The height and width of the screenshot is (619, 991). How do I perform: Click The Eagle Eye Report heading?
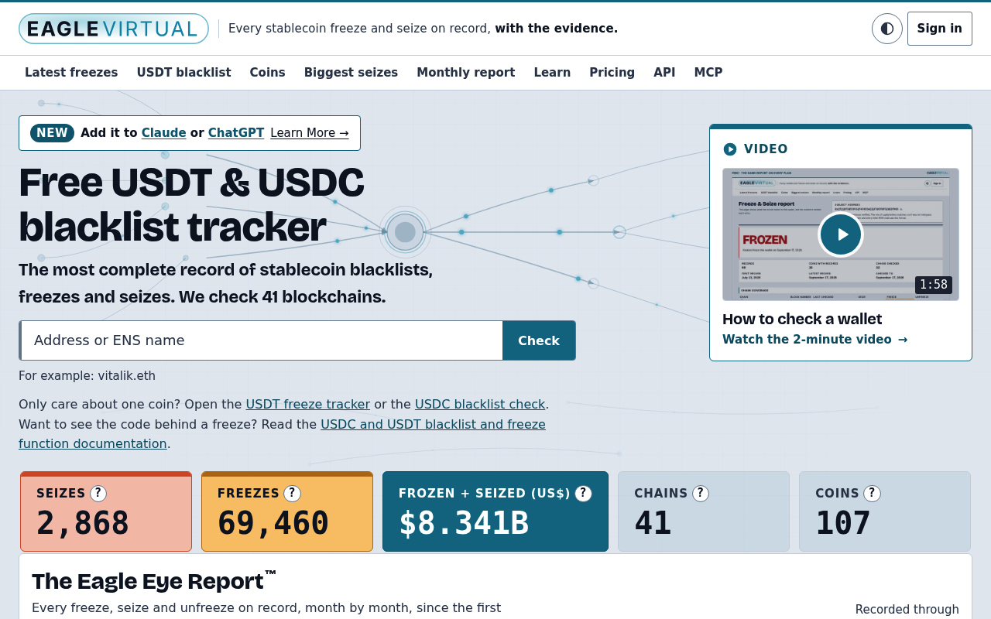[154, 581]
